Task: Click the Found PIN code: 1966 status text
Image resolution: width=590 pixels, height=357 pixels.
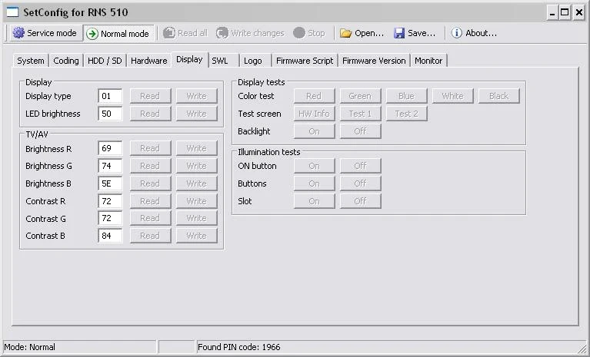Action: click(x=239, y=347)
